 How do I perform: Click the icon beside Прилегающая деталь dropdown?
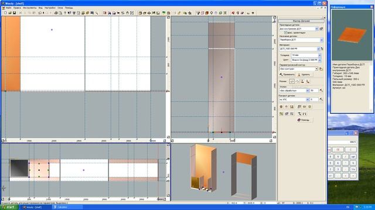click(322, 29)
